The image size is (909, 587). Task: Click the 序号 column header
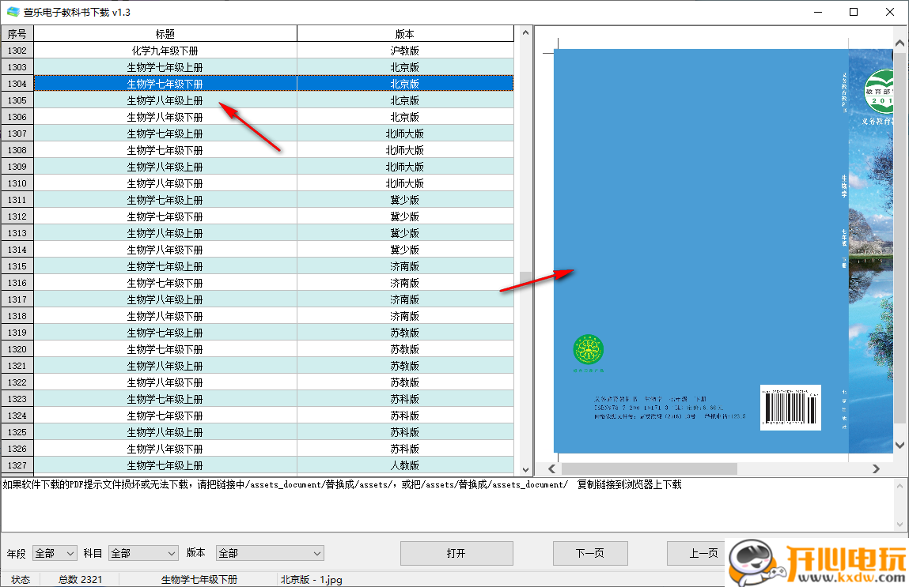[17, 34]
